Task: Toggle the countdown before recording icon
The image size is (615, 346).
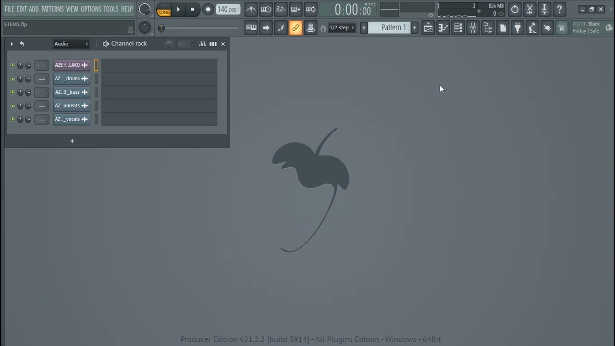Action: pyautogui.click(x=281, y=9)
